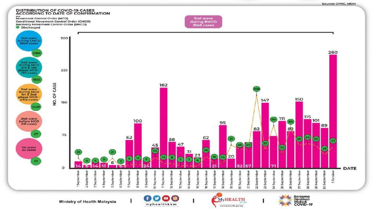Click the 27 September bar labeled 150
This screenshot has width=373, height=209.
tap(299, 134)
